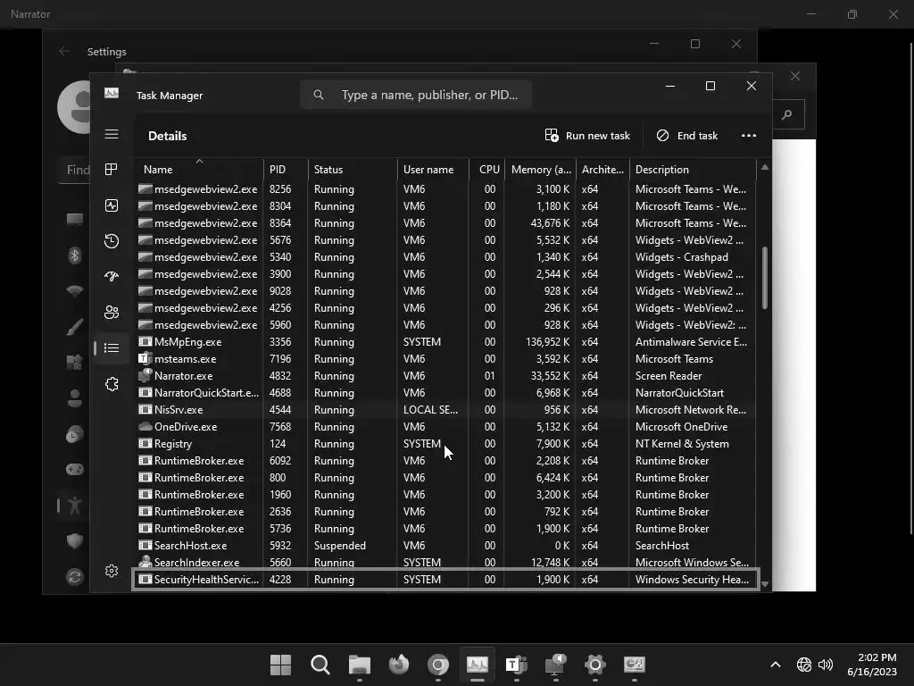
Task: Open Task Manager settings gear icon
Action: pos(112,571)
